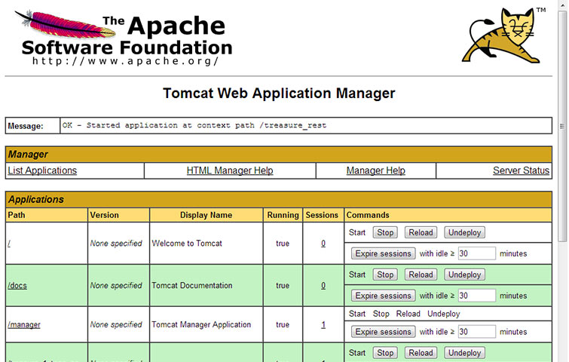Image resolution: width=569 pixels, height=362 pixels.
Task: Click the 'Tomcat Manager Application' display name
Action: click(201, 324)
